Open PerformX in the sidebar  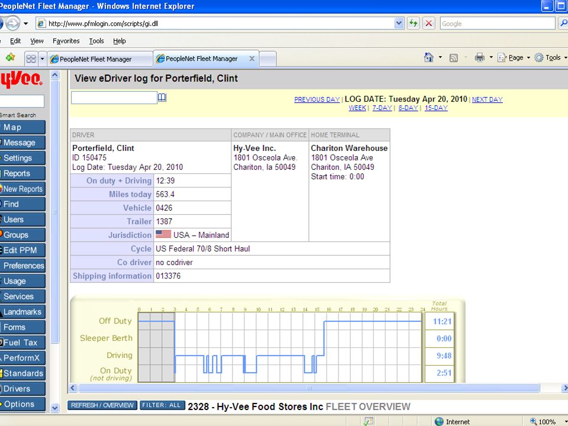(22, 358)
